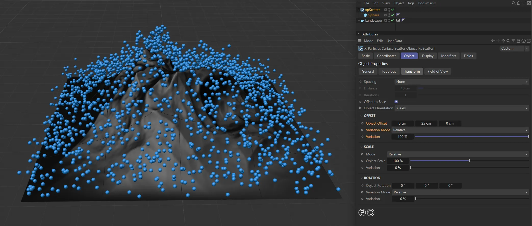Click the Offset Variation slider
The image size is (532, 226).
click(472, 137)
